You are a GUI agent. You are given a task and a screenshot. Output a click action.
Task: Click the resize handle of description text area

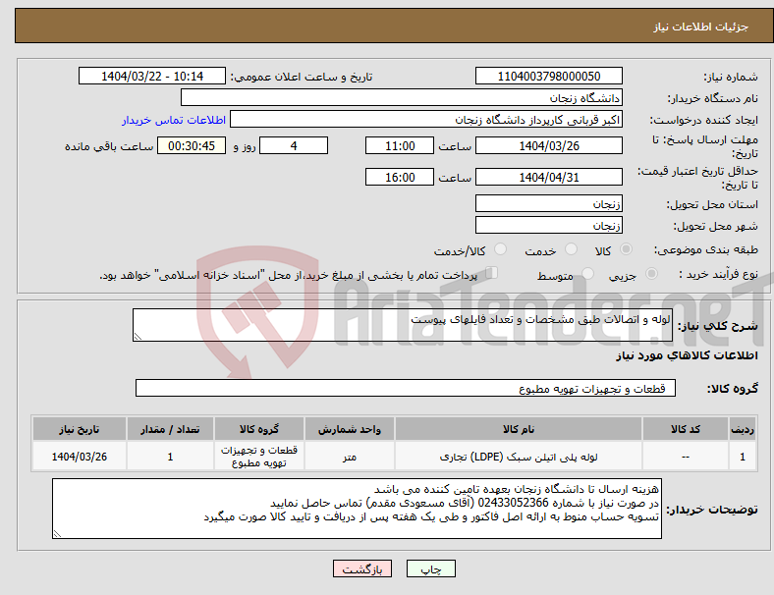(138, 337)
